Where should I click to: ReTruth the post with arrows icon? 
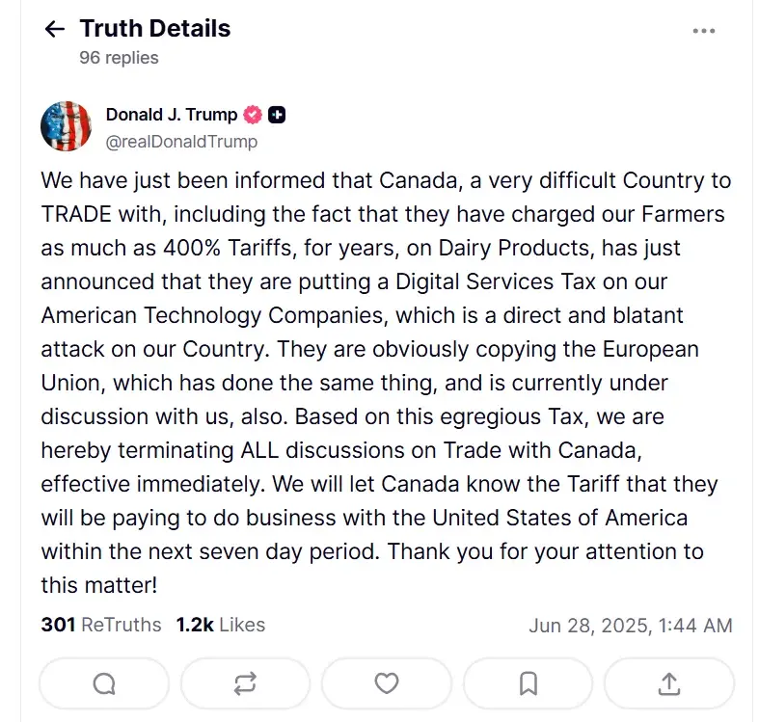pyautogui.click(x=245, y=683)
